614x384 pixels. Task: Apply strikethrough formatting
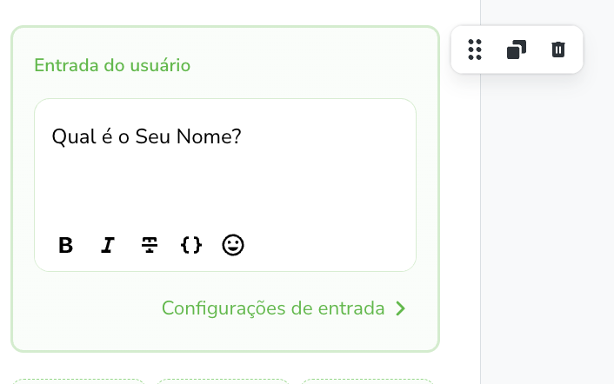150,246
